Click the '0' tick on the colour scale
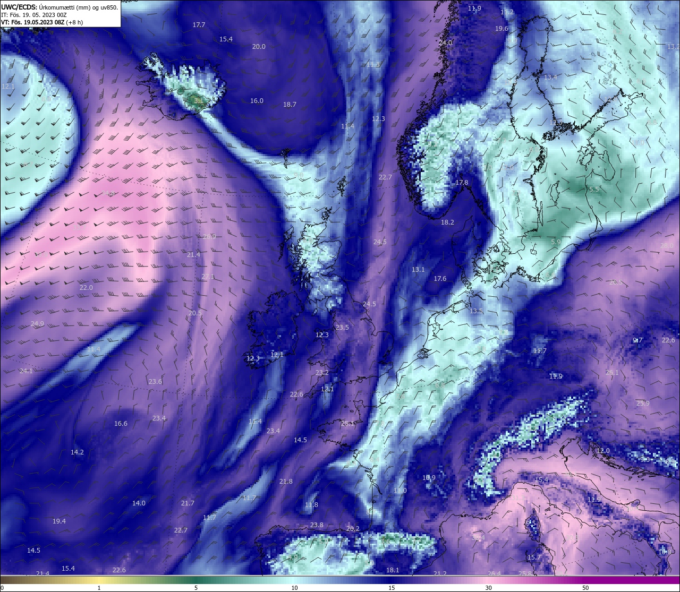Viewport: 680px width, 592px height. [x=2, y=588]
